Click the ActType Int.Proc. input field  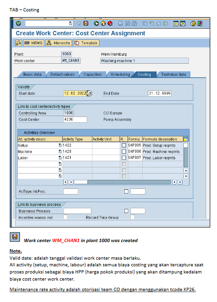[71, 192]
